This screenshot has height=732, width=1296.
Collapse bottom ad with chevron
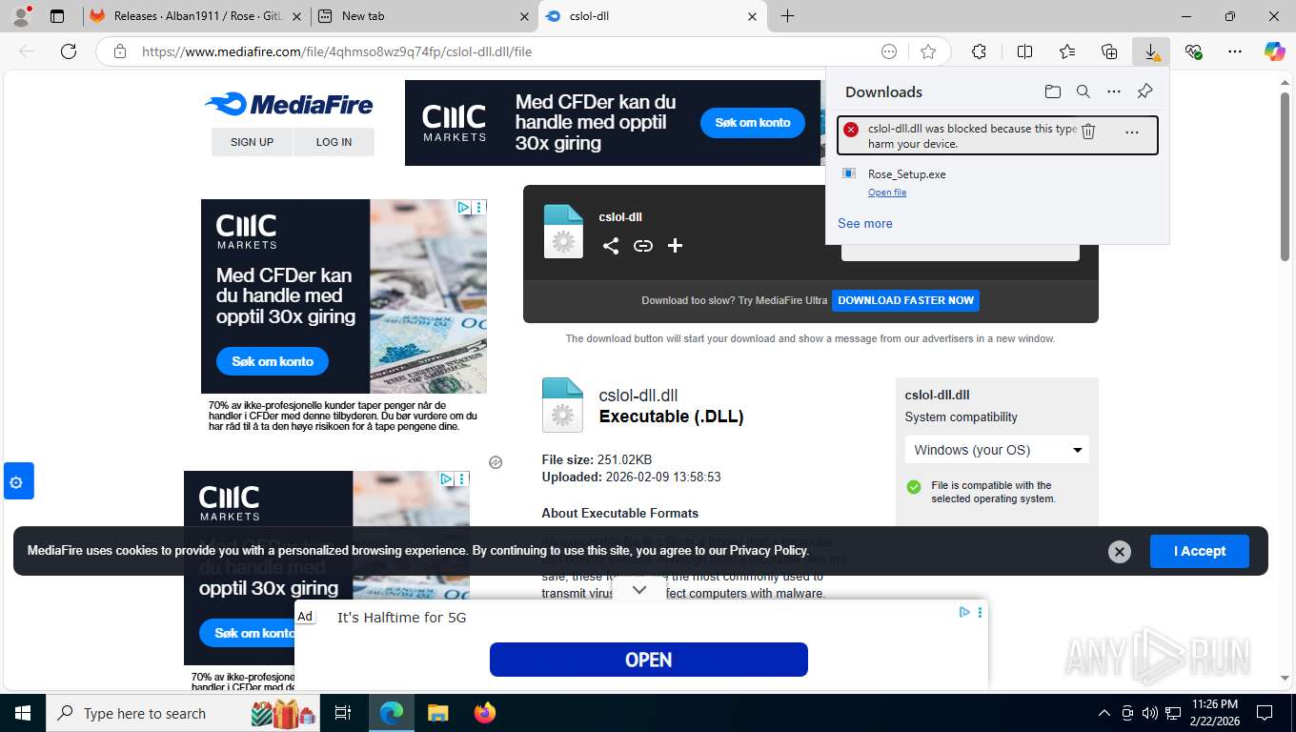tap(639, 590)
